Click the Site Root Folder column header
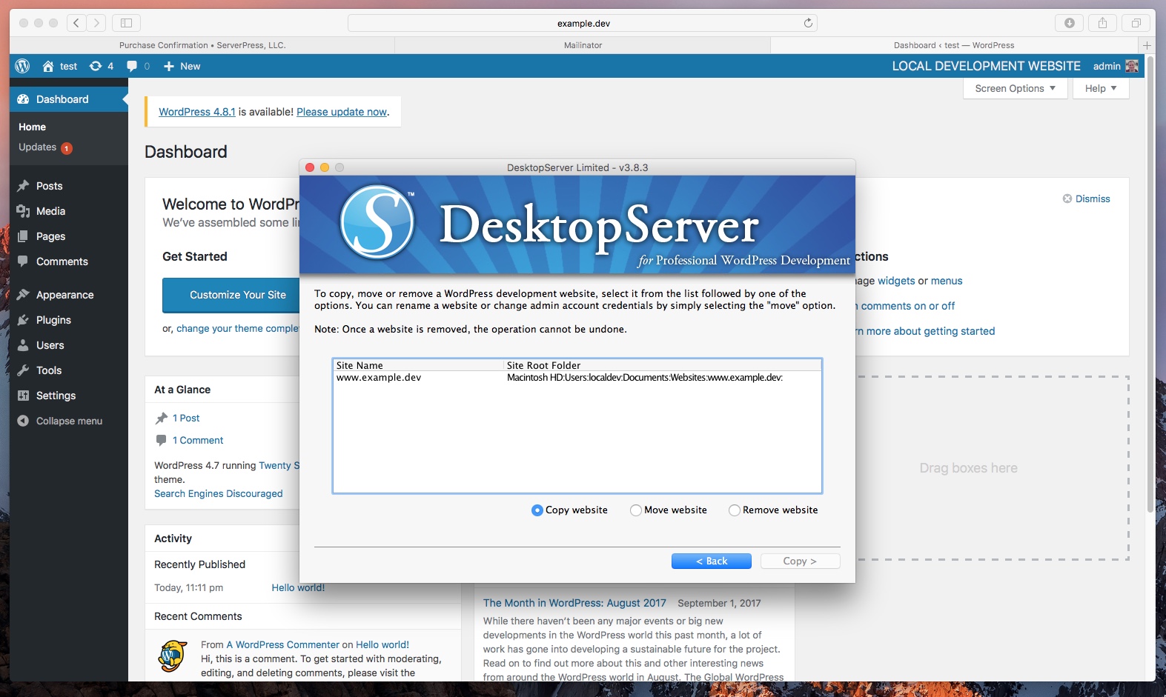This screenshot has height=697, width=1166. coord(663,365)
